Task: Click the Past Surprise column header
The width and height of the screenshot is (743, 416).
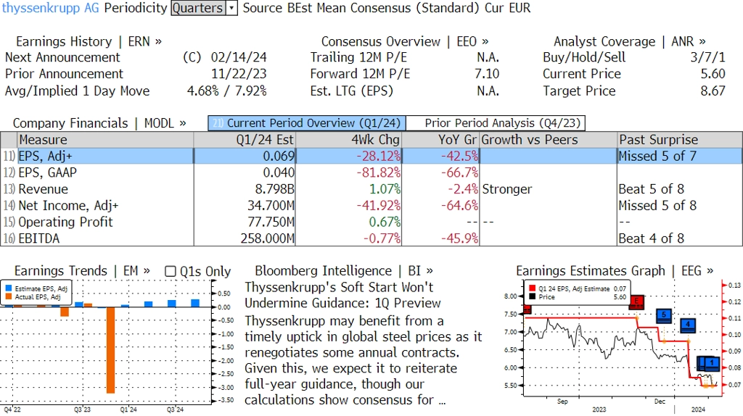Action: click(x=680, y=140)
